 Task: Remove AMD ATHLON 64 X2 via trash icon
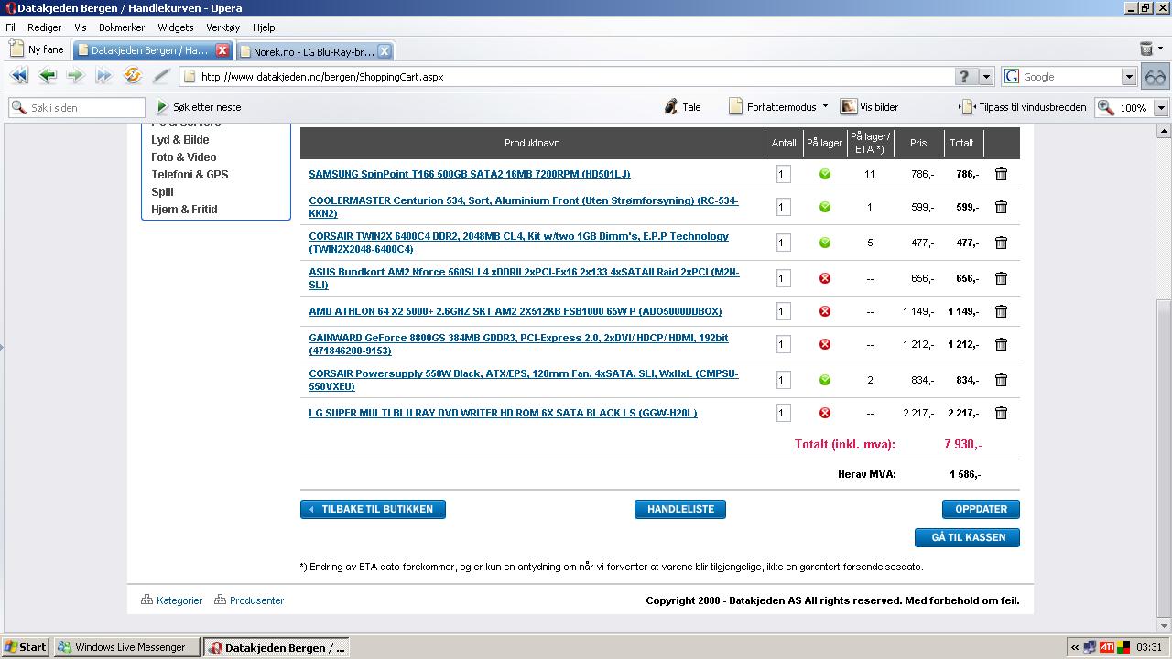click(1001, 311)
